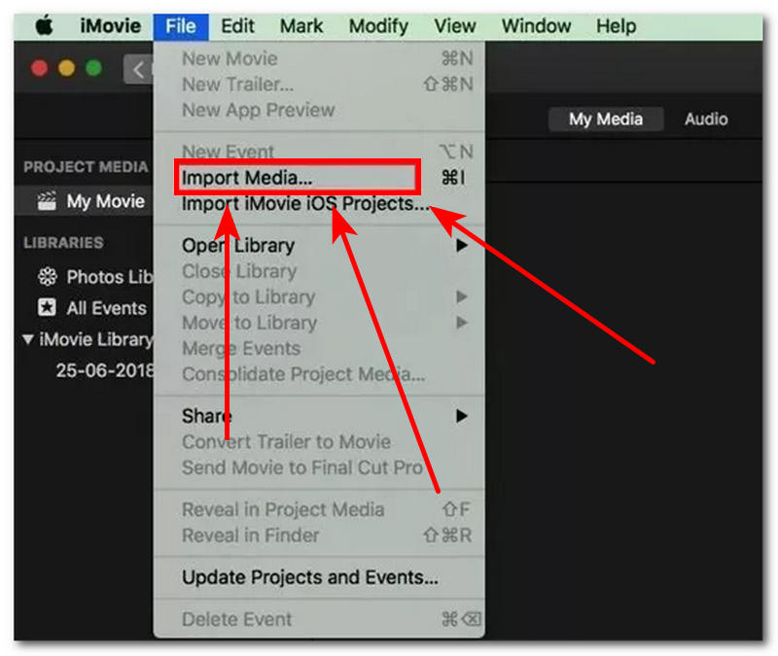Viewport: 778px width, 656px height.
Task: Click the All Events star icon
Action: tap(46, 308)
